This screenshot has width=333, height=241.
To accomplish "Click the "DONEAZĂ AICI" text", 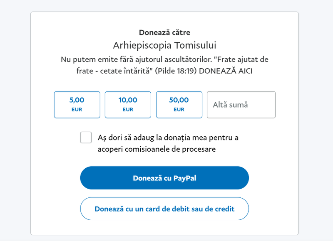I will pyautogui.click(x=226, y=71).
